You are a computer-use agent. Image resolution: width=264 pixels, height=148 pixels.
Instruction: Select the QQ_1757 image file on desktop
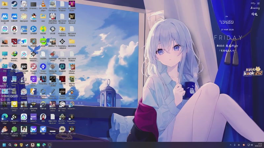point(5,105)
